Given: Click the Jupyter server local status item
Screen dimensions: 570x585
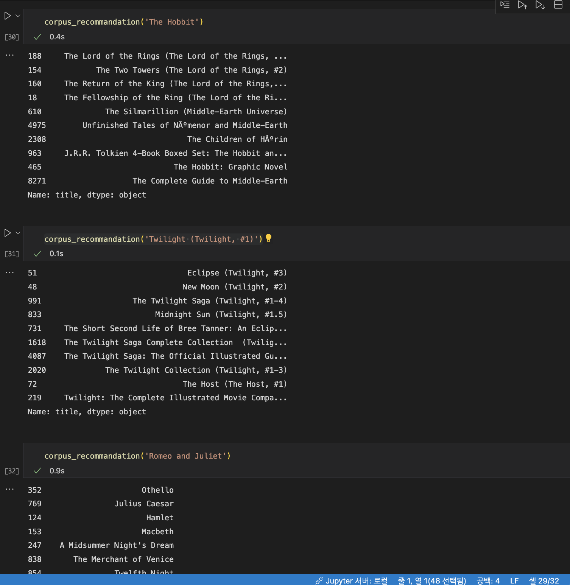Looking at the screenshot, I should point(352,580).
